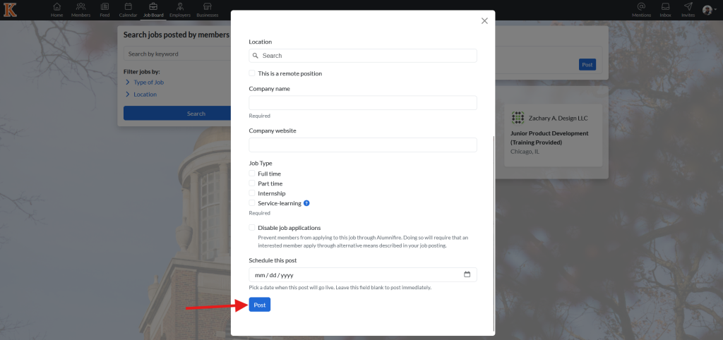
Task: Click the Company website input field
Action: [x=363, y=145]
